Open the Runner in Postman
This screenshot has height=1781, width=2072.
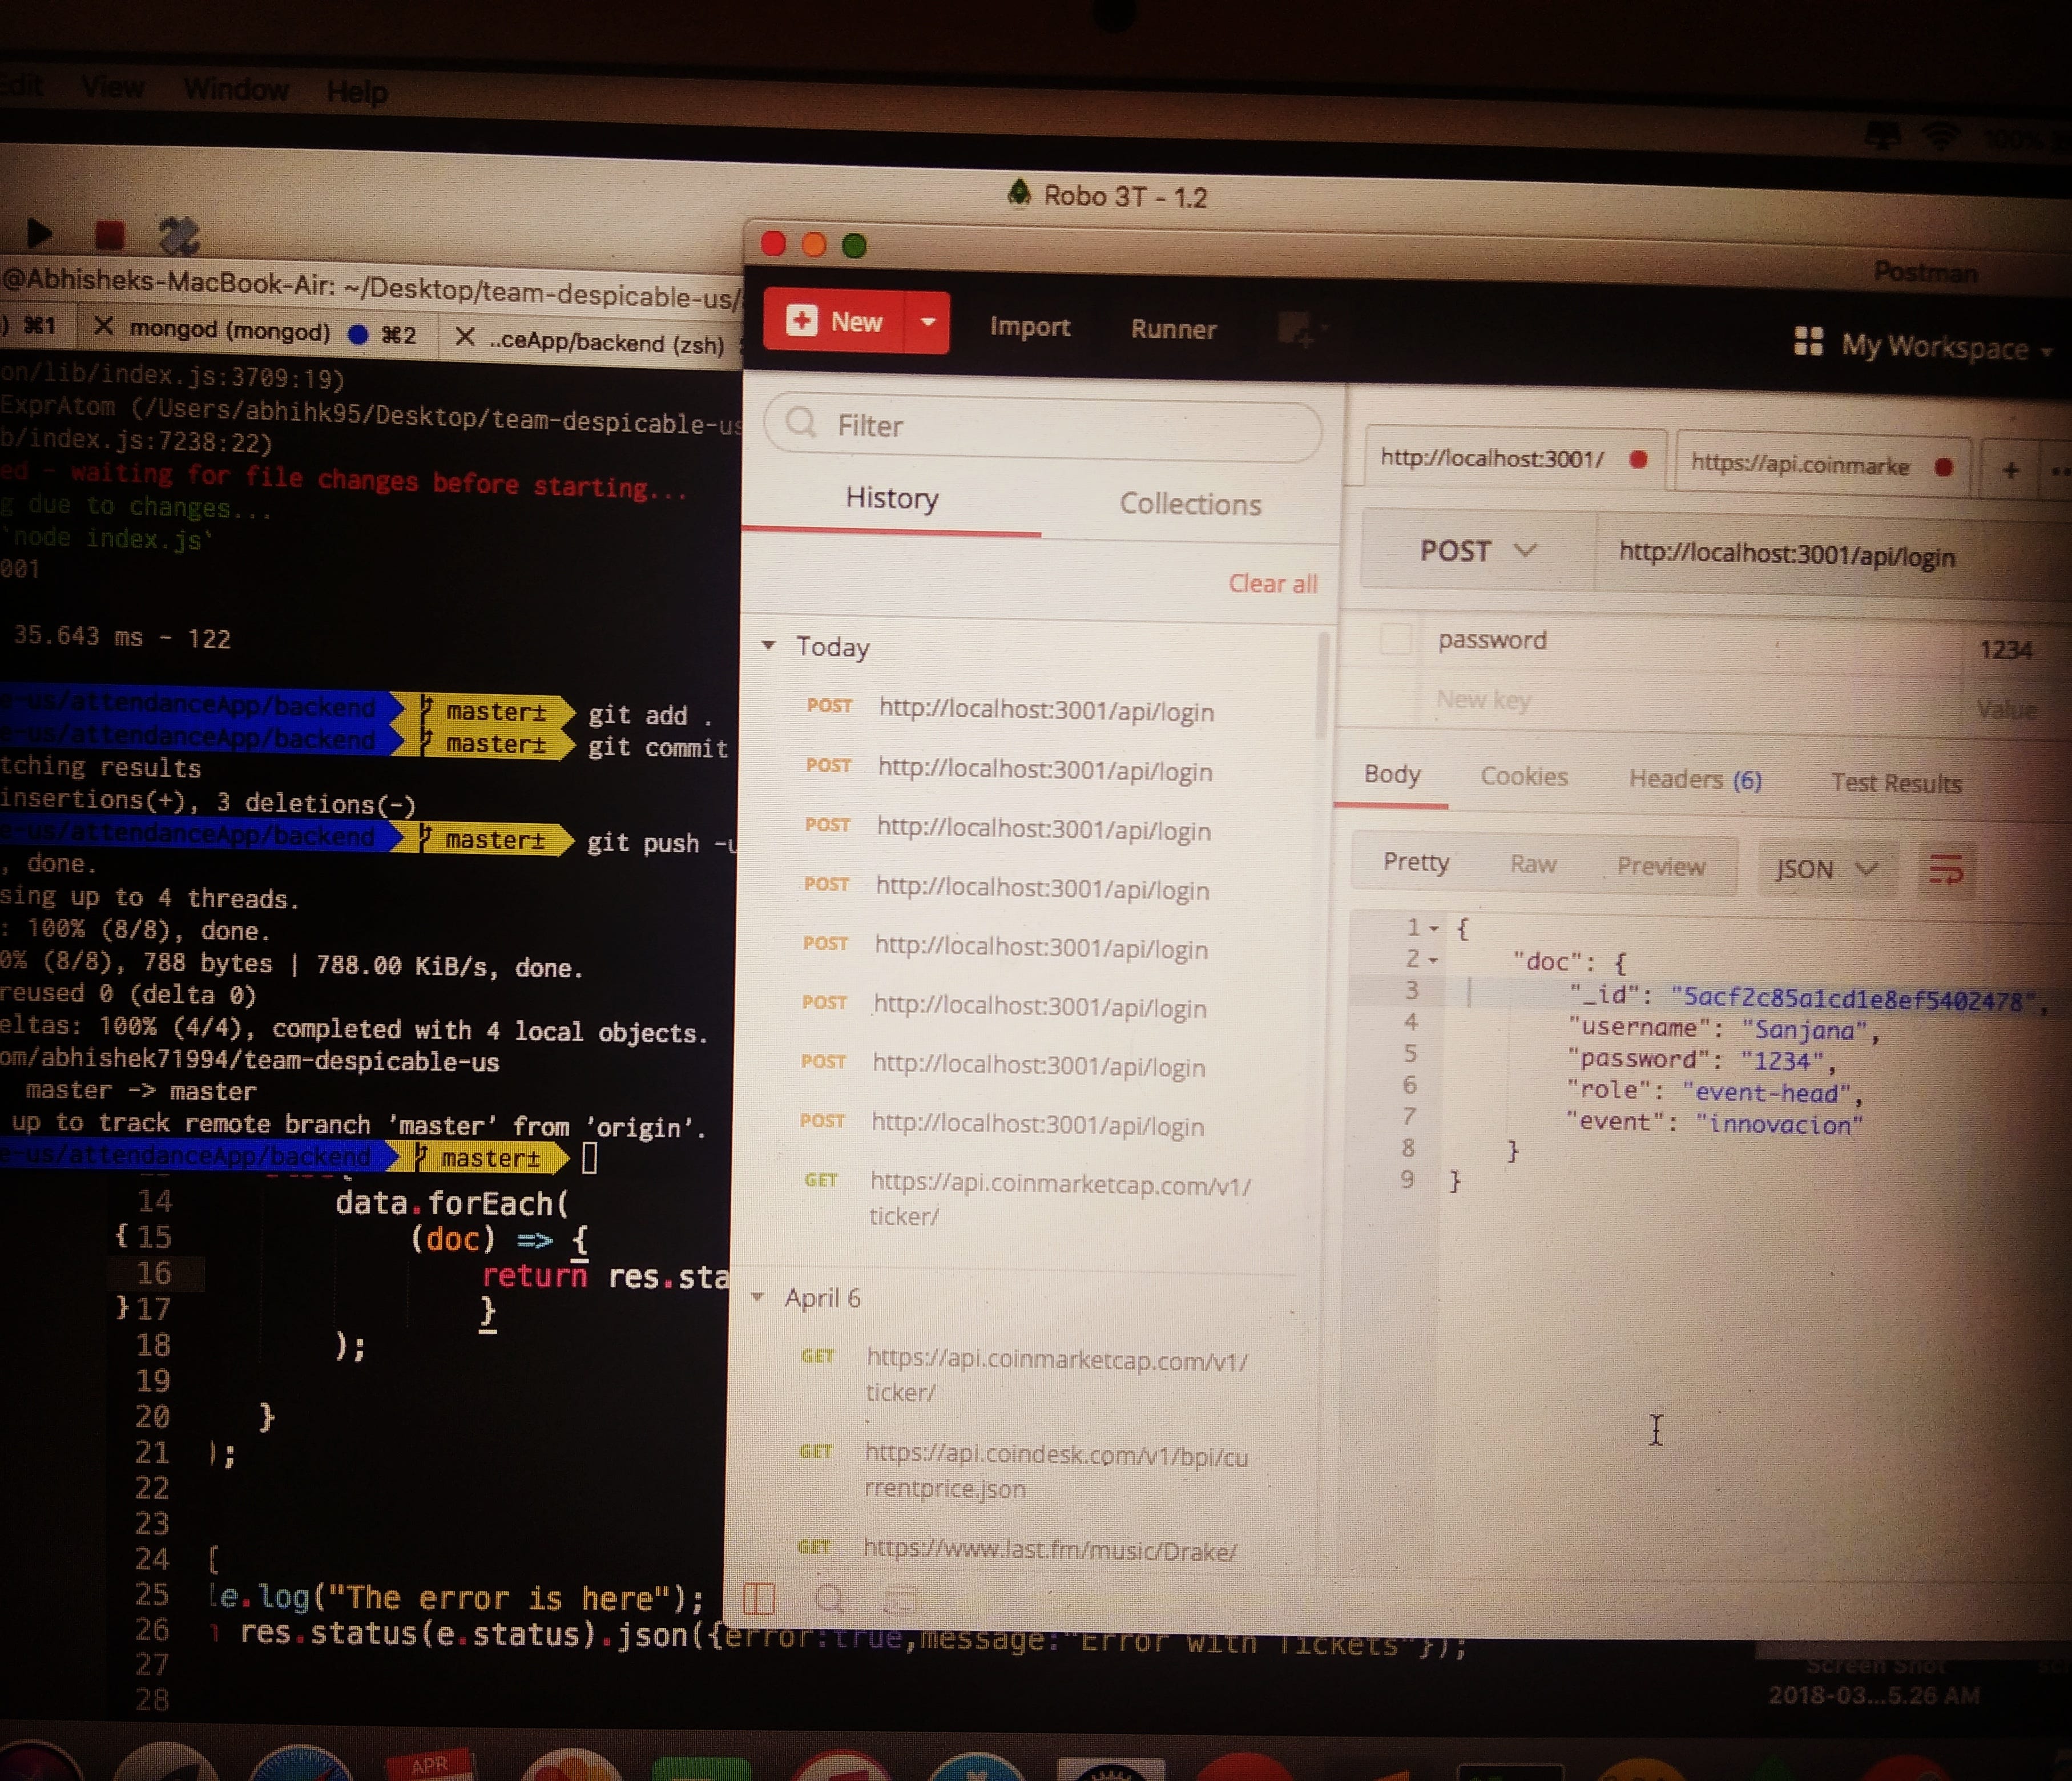pyautogui.click(x=1173, y=329)
